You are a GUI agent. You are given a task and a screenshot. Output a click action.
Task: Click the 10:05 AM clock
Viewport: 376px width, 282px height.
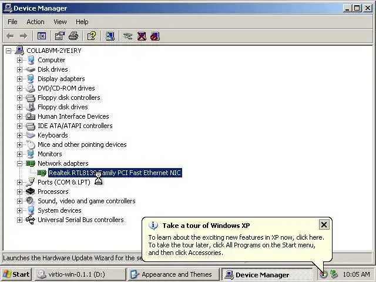(x=356, y=274)
